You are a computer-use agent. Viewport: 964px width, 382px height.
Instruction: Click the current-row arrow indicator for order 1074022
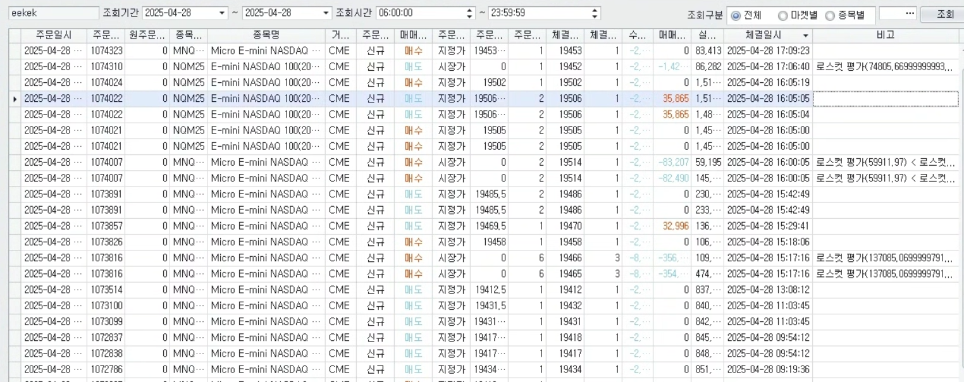click(15, 99)
